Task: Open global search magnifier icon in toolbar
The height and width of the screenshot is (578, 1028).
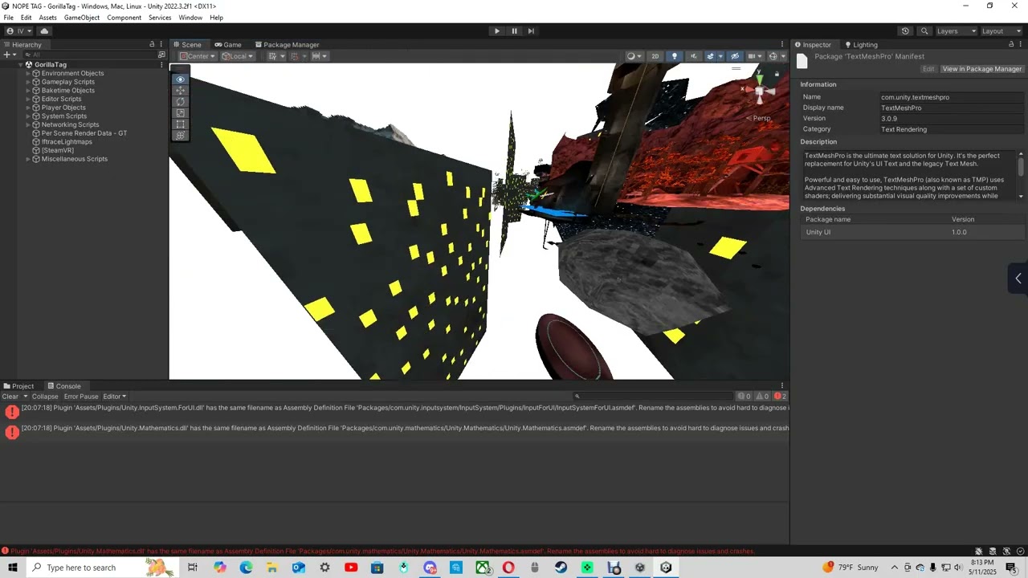Action: [924, 31]
